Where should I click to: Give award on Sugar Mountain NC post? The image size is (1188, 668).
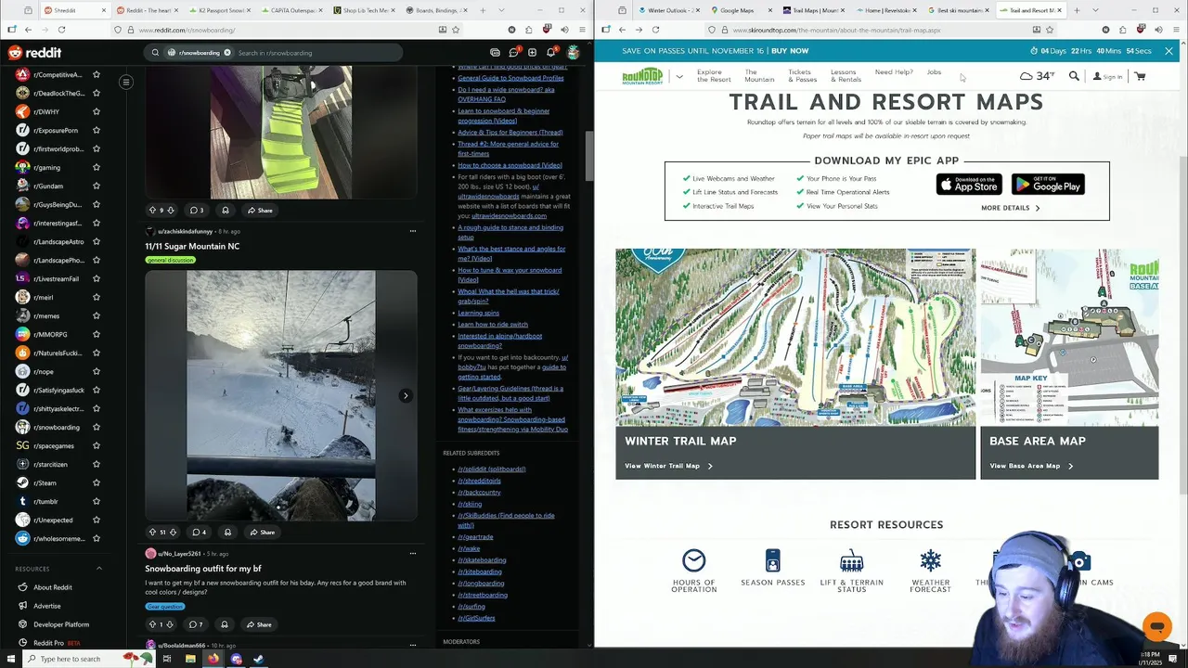tap(226, 533)
